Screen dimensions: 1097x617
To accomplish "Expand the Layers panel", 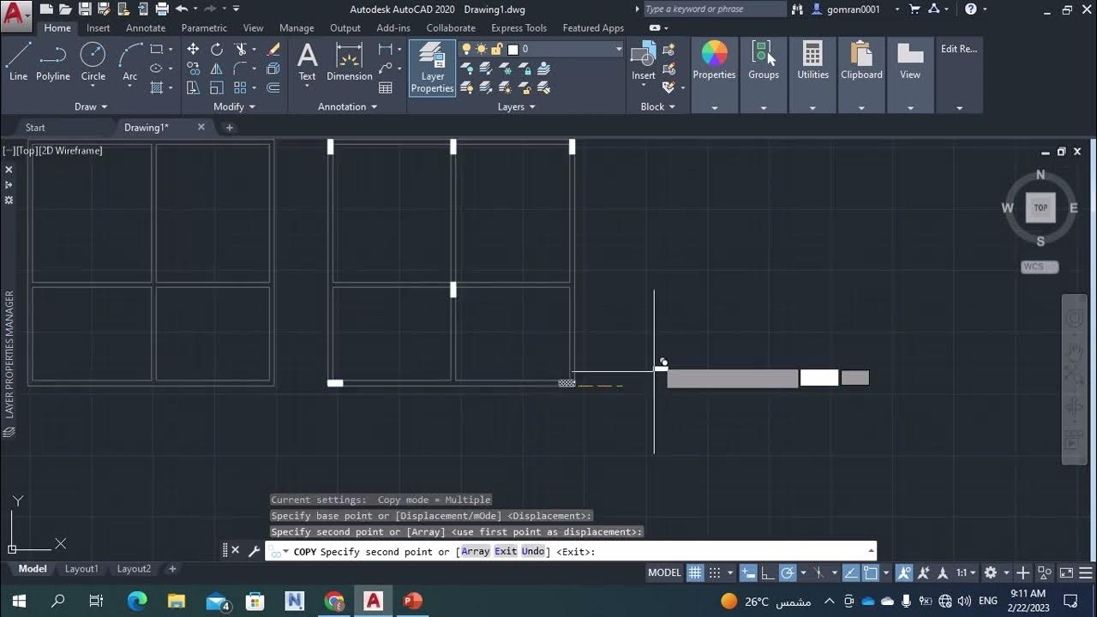I will [x=517, y=106].
